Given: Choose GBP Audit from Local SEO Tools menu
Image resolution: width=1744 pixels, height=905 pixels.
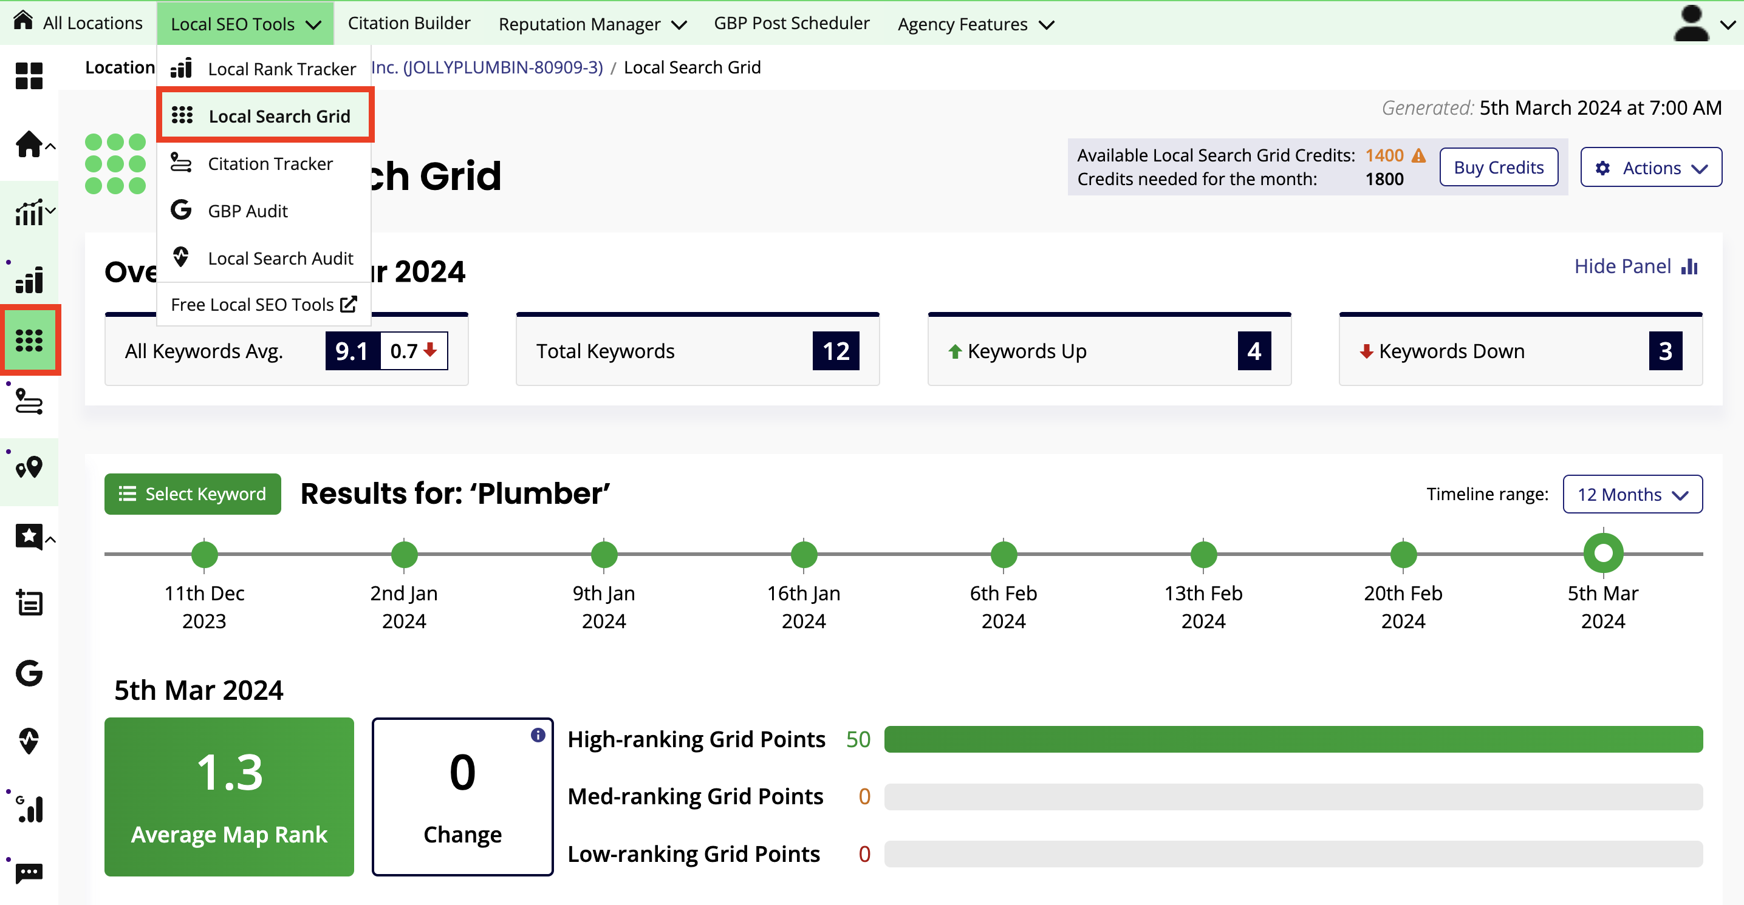Looking at the screenshot, I should point(248,211).
